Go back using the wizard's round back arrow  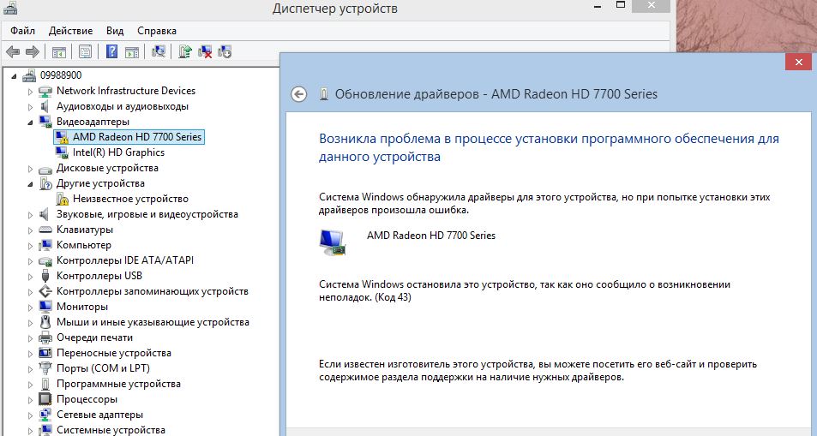click(x=298, y=94)
